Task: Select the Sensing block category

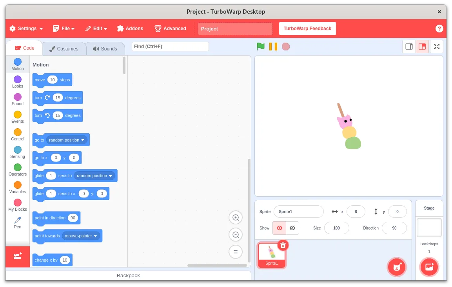Action: [x=18, y=152]
